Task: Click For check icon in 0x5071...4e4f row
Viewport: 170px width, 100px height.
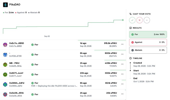Action: coord(32,75)
